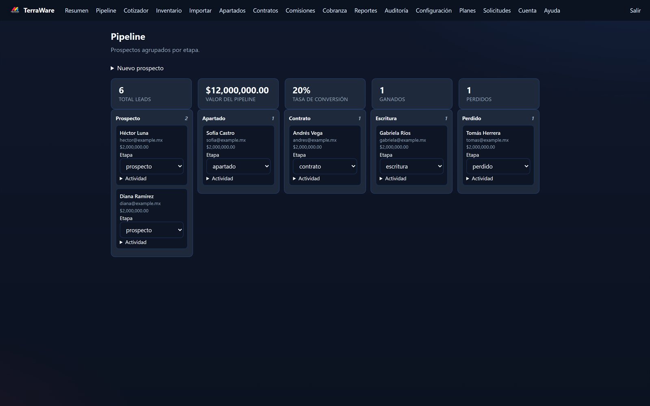Click the email tomas@example.mx
Image resolution: width=650 pixels, height=406 pixels.
coord(487,140)
